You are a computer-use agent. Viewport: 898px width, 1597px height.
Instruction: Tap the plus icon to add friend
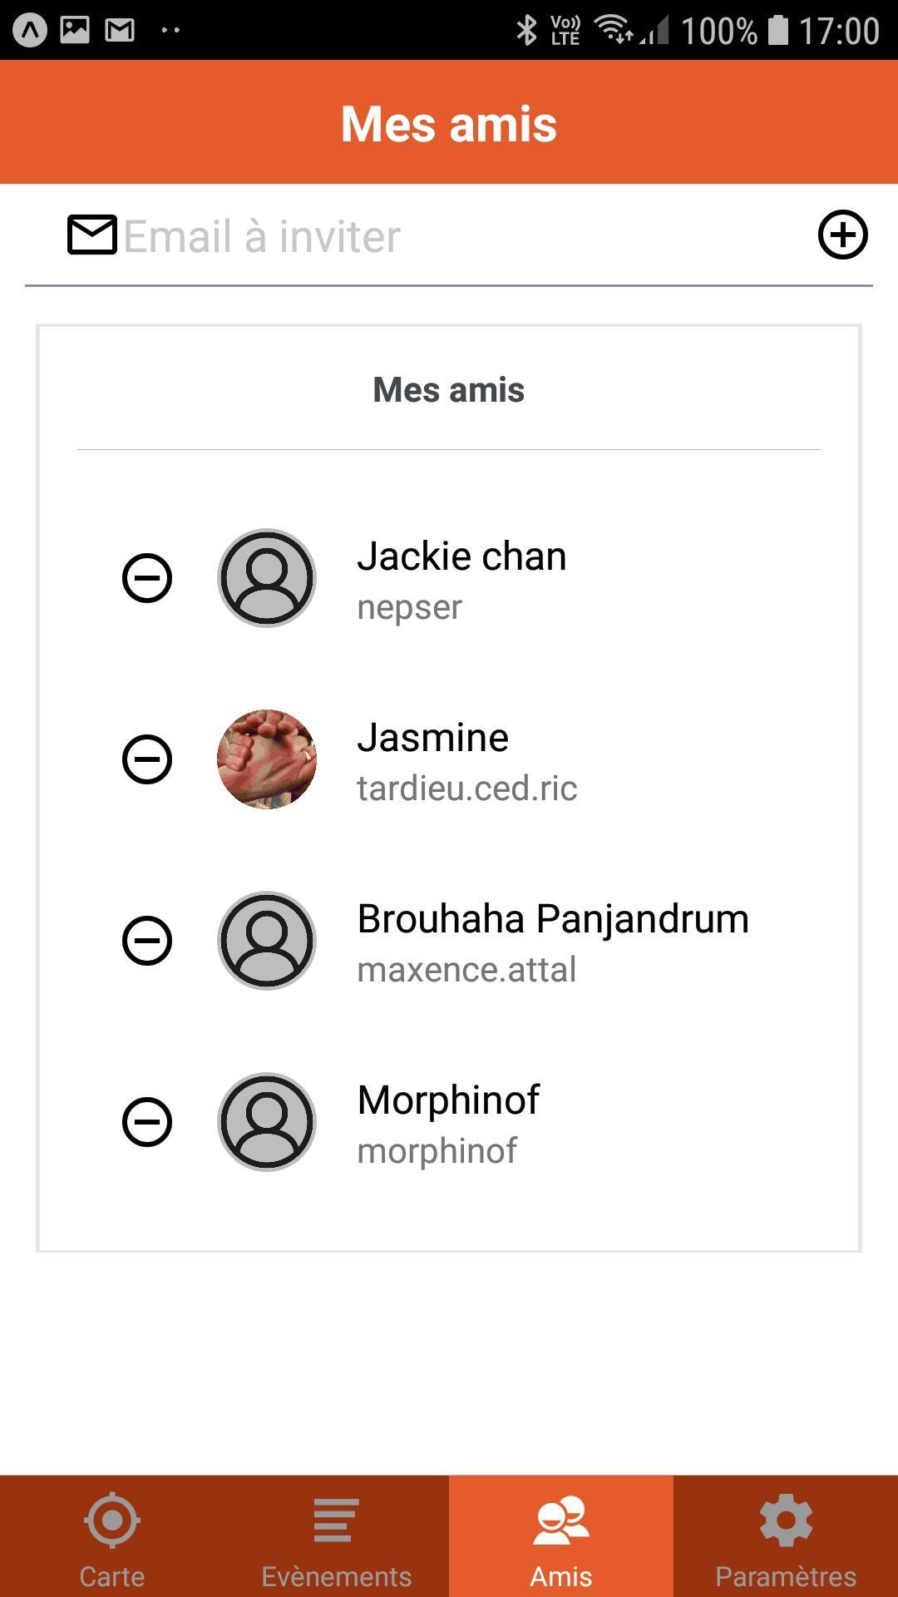click(x=842, y=235)
